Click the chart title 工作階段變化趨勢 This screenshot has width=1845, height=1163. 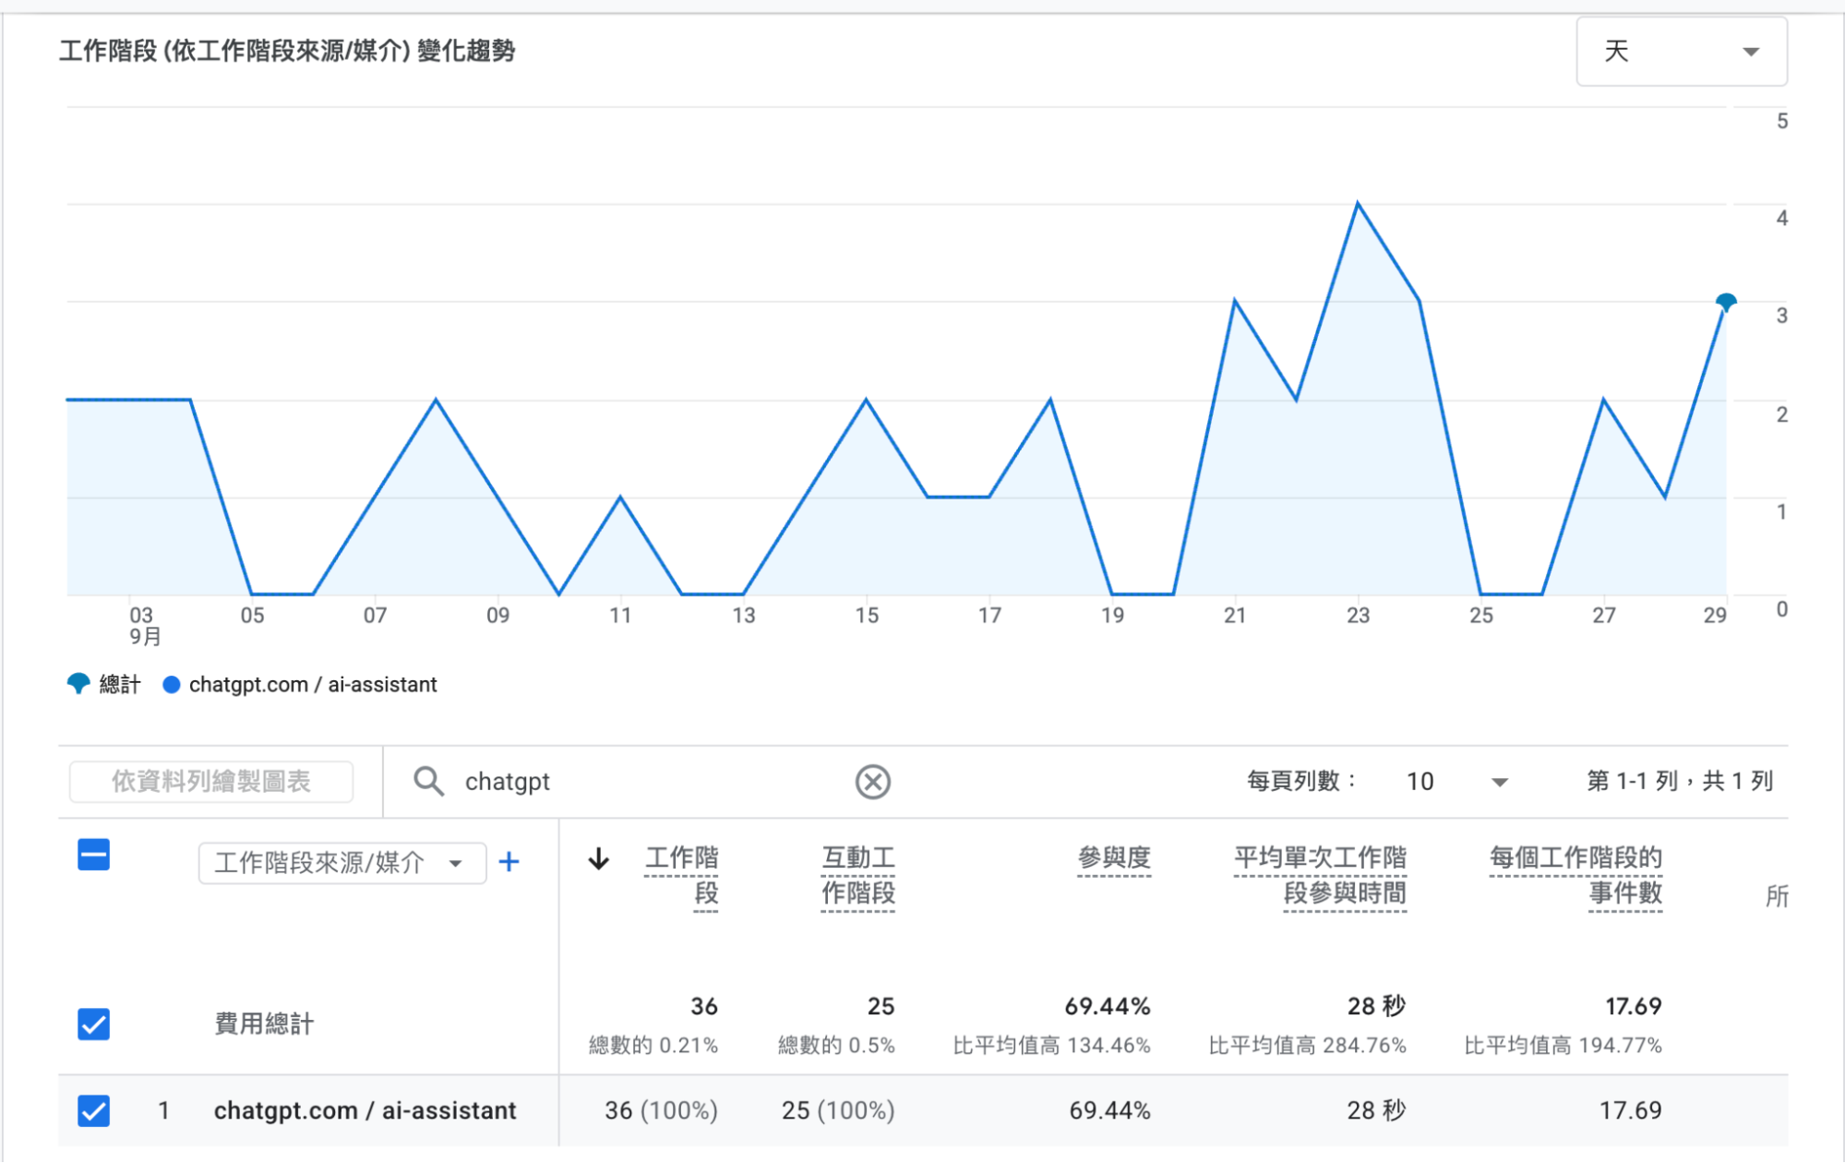click(x=287, y=51)
